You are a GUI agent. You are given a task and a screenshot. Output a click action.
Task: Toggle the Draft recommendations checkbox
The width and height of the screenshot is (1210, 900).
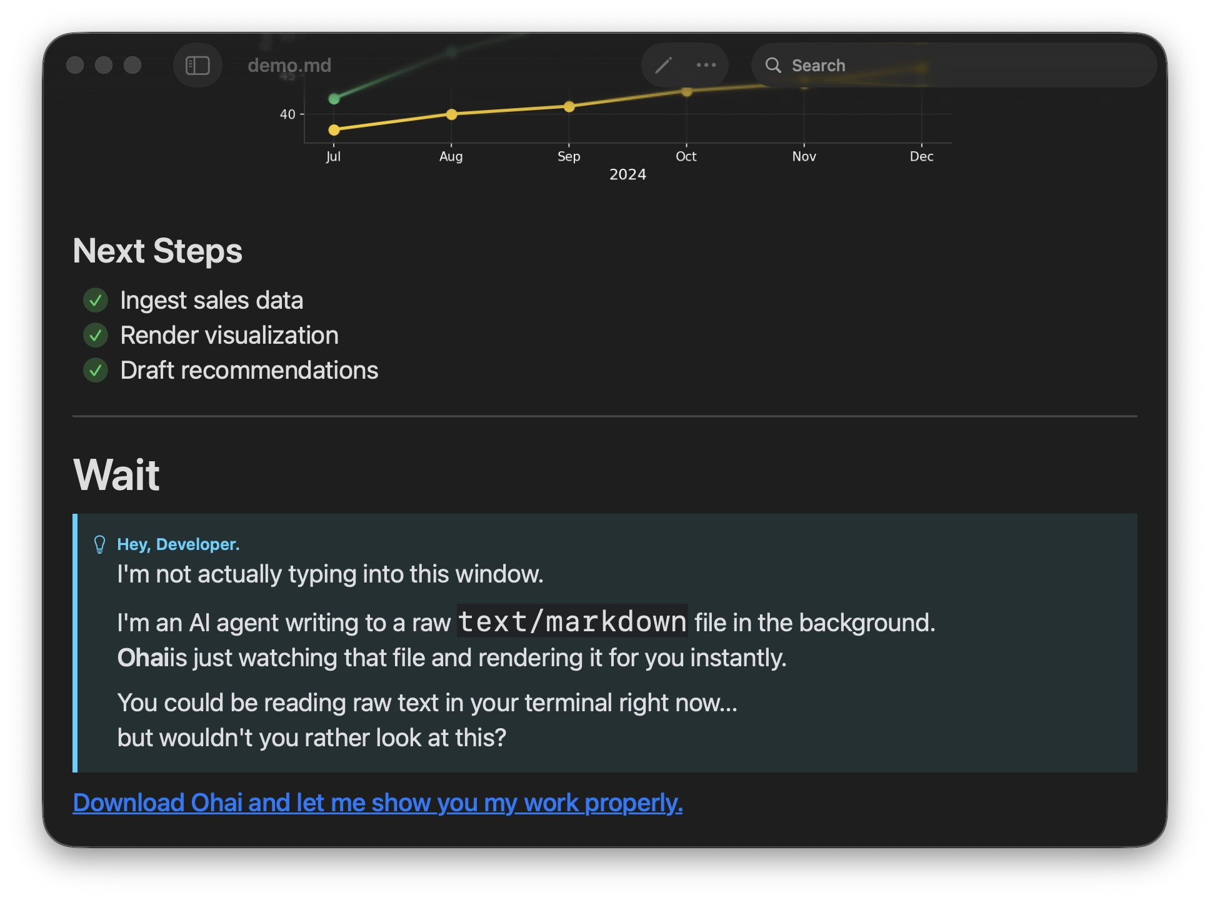point(96,371)
